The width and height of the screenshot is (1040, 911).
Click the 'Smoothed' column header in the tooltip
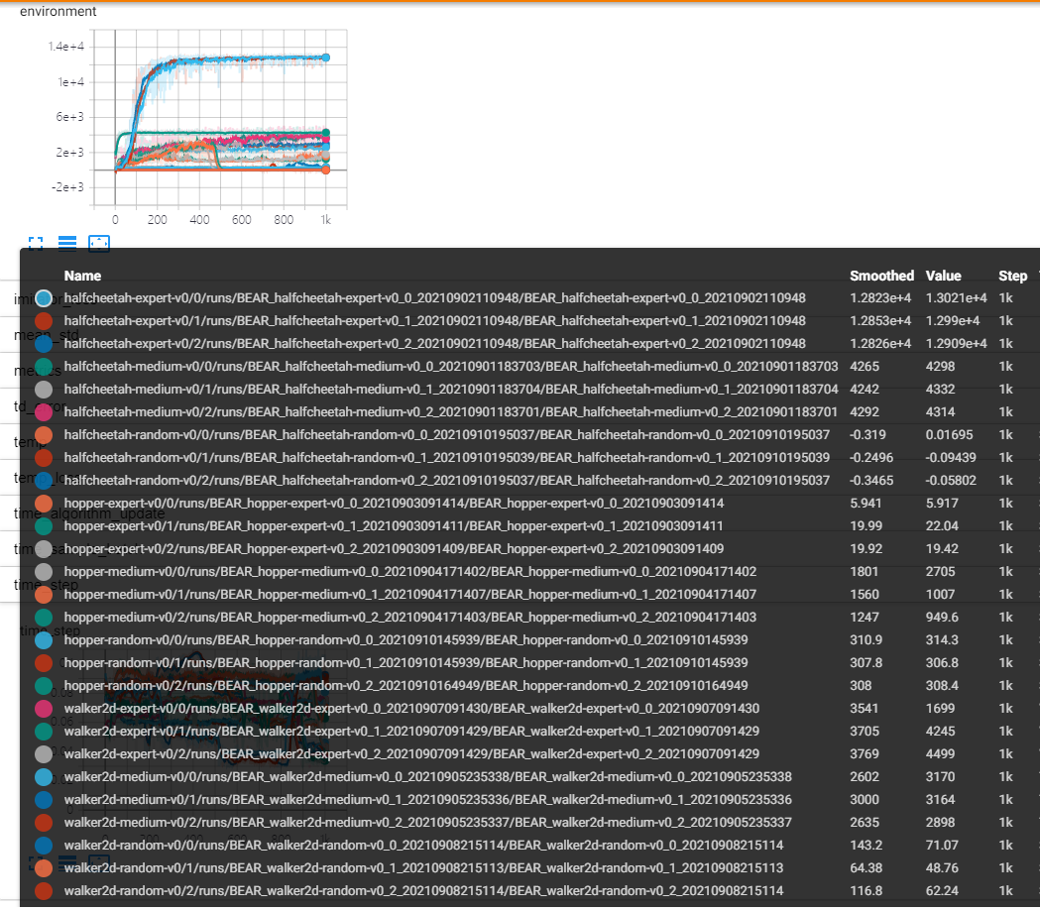pos(881,276)
